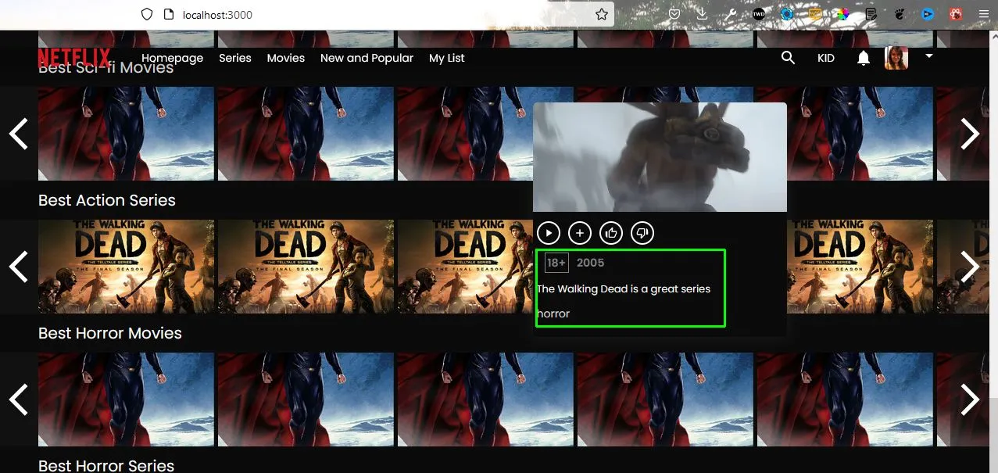This screenshot has height=473, width=998.
Task: Open the notepad with pencil extension
Action: coord(871,14)
